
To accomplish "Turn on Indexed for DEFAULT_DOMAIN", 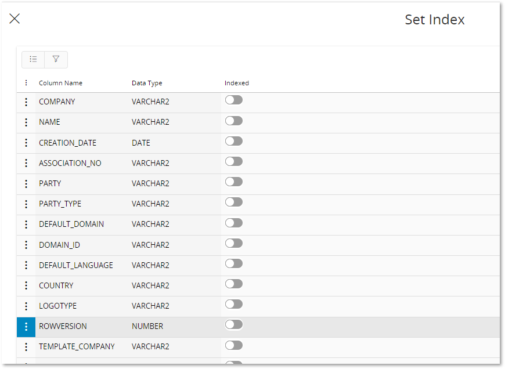I will [234, 223].
